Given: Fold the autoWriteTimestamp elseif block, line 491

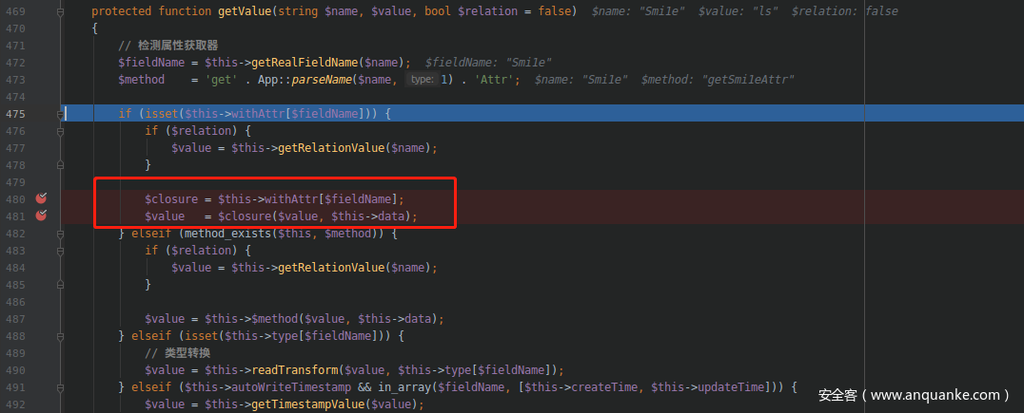Looking at the screenshot, I should [61, 387].
